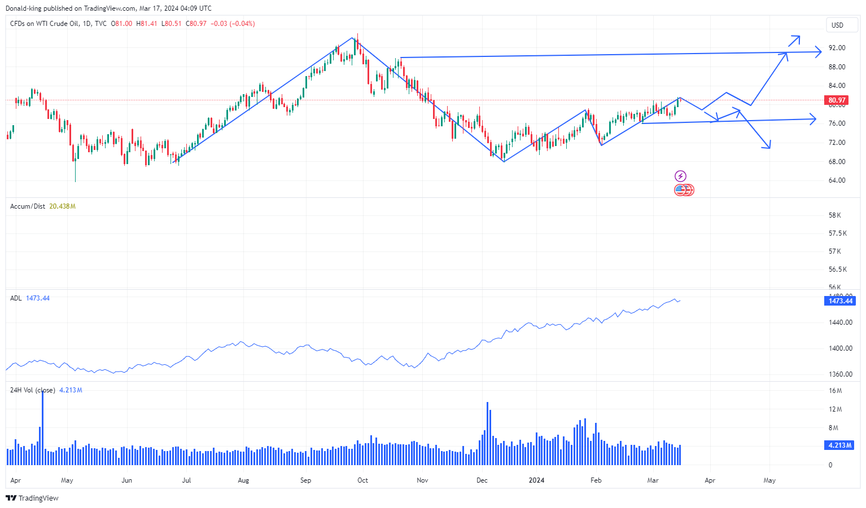Click the Sep label on time axis
Screen dimensions: 866x508
coord(305,480)
